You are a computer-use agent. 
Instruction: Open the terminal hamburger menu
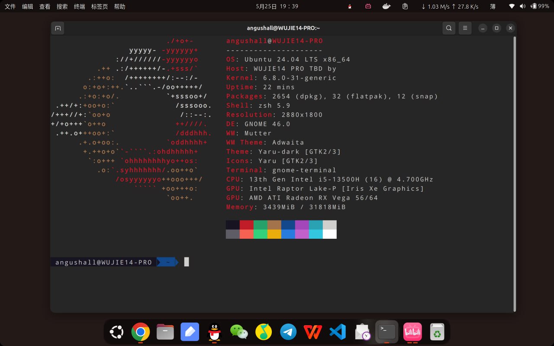(x=465, y=28)
